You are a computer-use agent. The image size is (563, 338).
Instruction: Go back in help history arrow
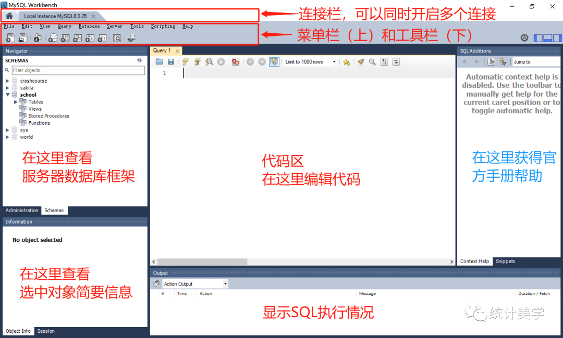pyautogui.click(x=464, y=62)
